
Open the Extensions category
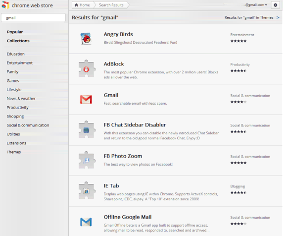16,143
